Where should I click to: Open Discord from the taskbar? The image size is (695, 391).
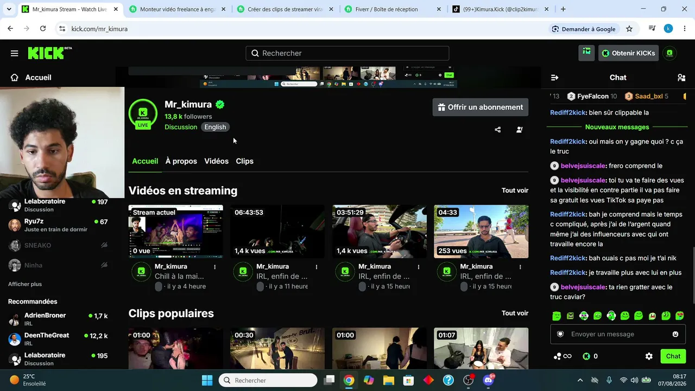pos(489,380)
